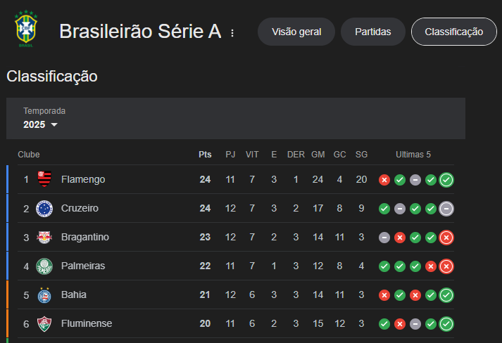Click the Cruzeiro team crest
The image size is (502, 343).
pos(44,209)
